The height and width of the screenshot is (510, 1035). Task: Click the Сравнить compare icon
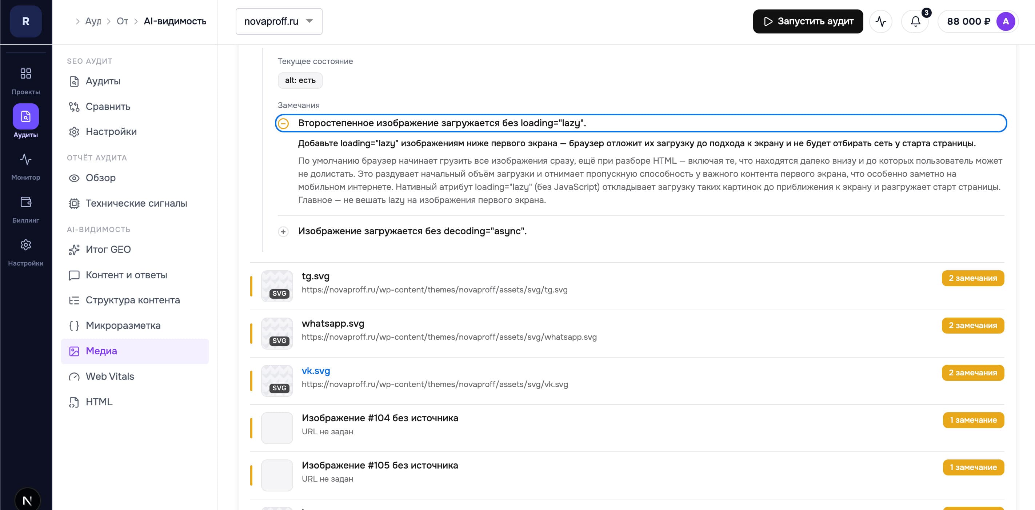(x=74, y=107)
